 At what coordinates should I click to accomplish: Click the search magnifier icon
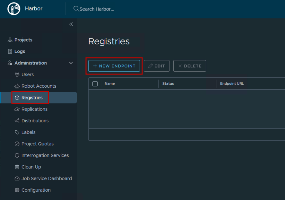click(x=76, y=9)
